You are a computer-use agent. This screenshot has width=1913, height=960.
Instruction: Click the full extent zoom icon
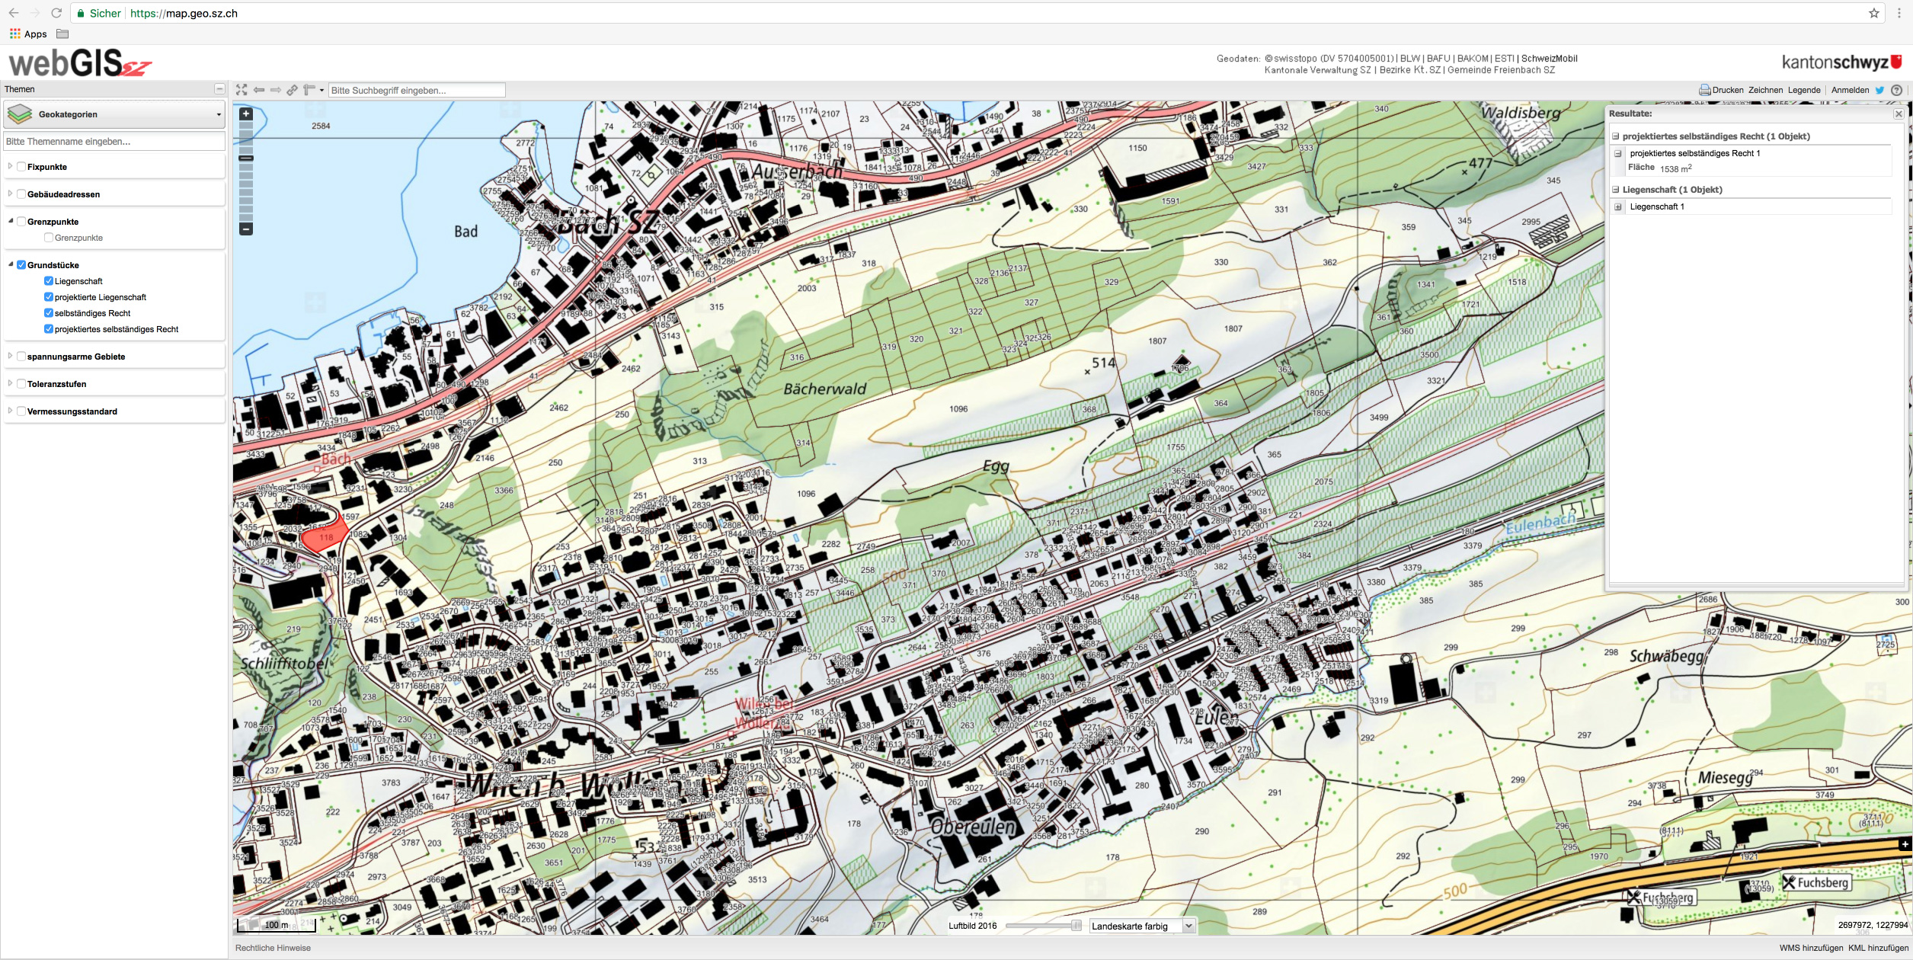pyautogui.click(x=242, y=90)
